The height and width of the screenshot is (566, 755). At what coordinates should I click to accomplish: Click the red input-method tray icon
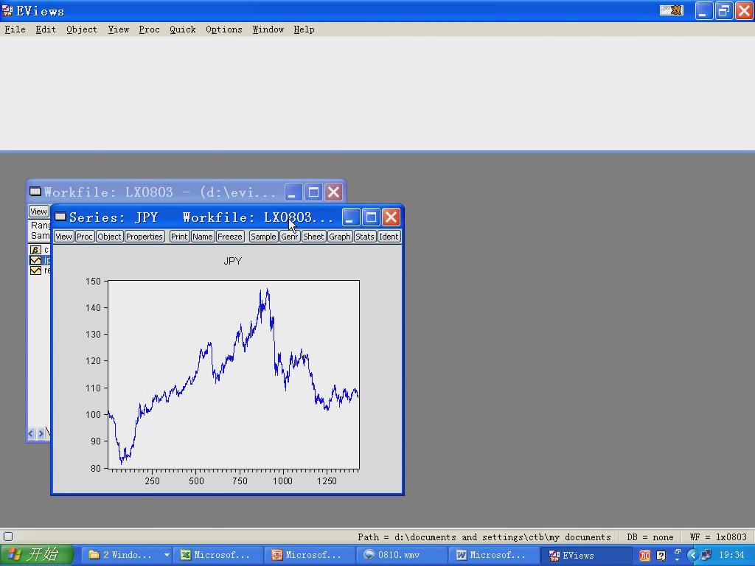644,556
